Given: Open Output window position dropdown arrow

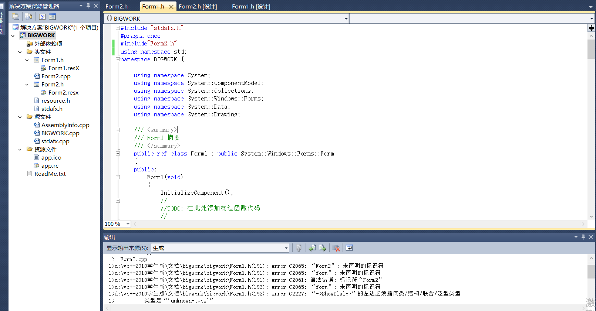Looking at the screenshot, I should coord(576,237).
